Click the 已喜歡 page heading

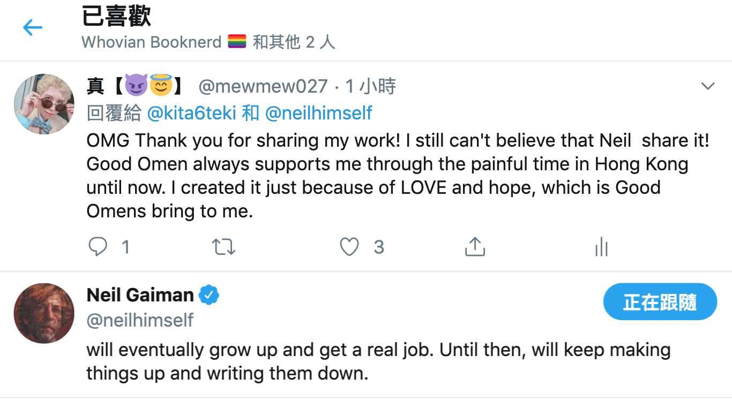(x=116, y=16)
